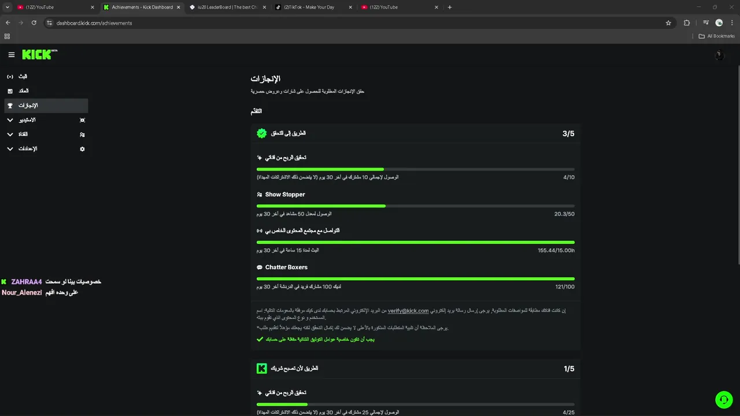Click the Show Stopper viewers icon
Screen dimensions: 740x416
click(x=260, y=195)
